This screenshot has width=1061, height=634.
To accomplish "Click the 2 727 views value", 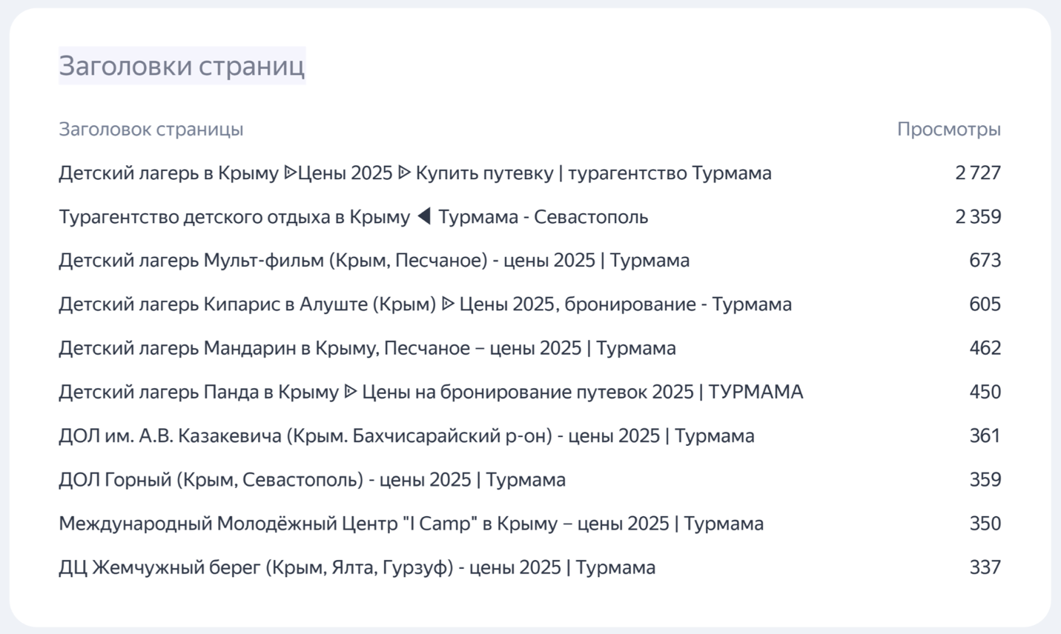I will point(977,173).
